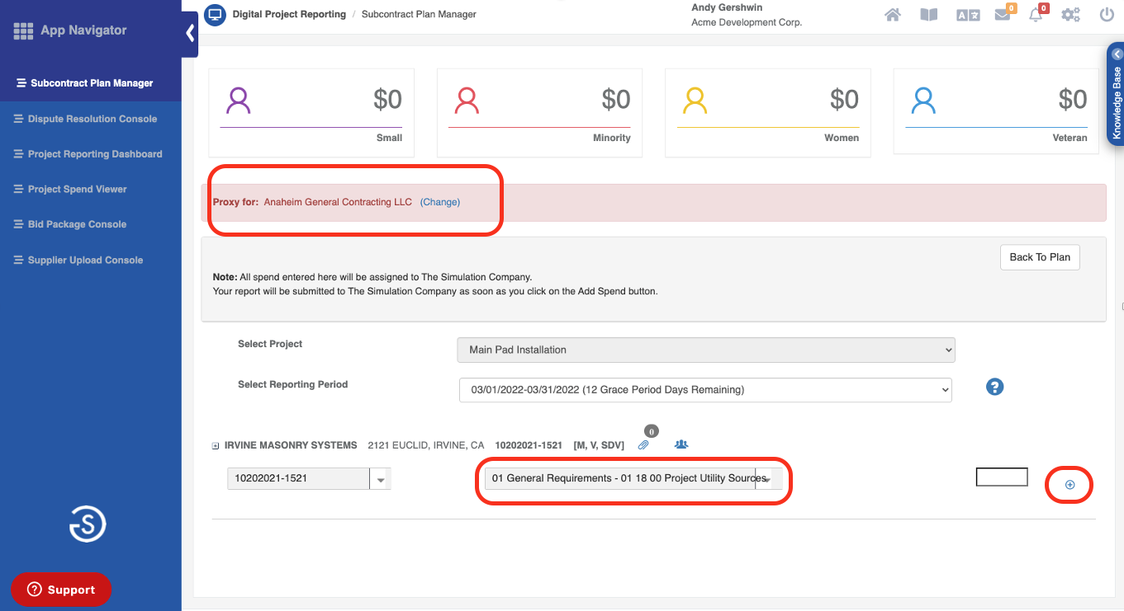Open the book documentation icon

click(x=929, y=15)
